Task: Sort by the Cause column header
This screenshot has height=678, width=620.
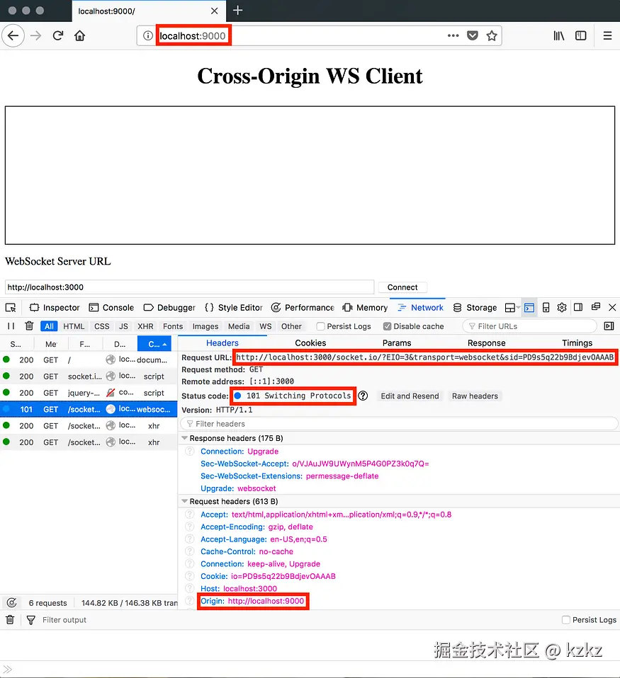Action: 154,344
